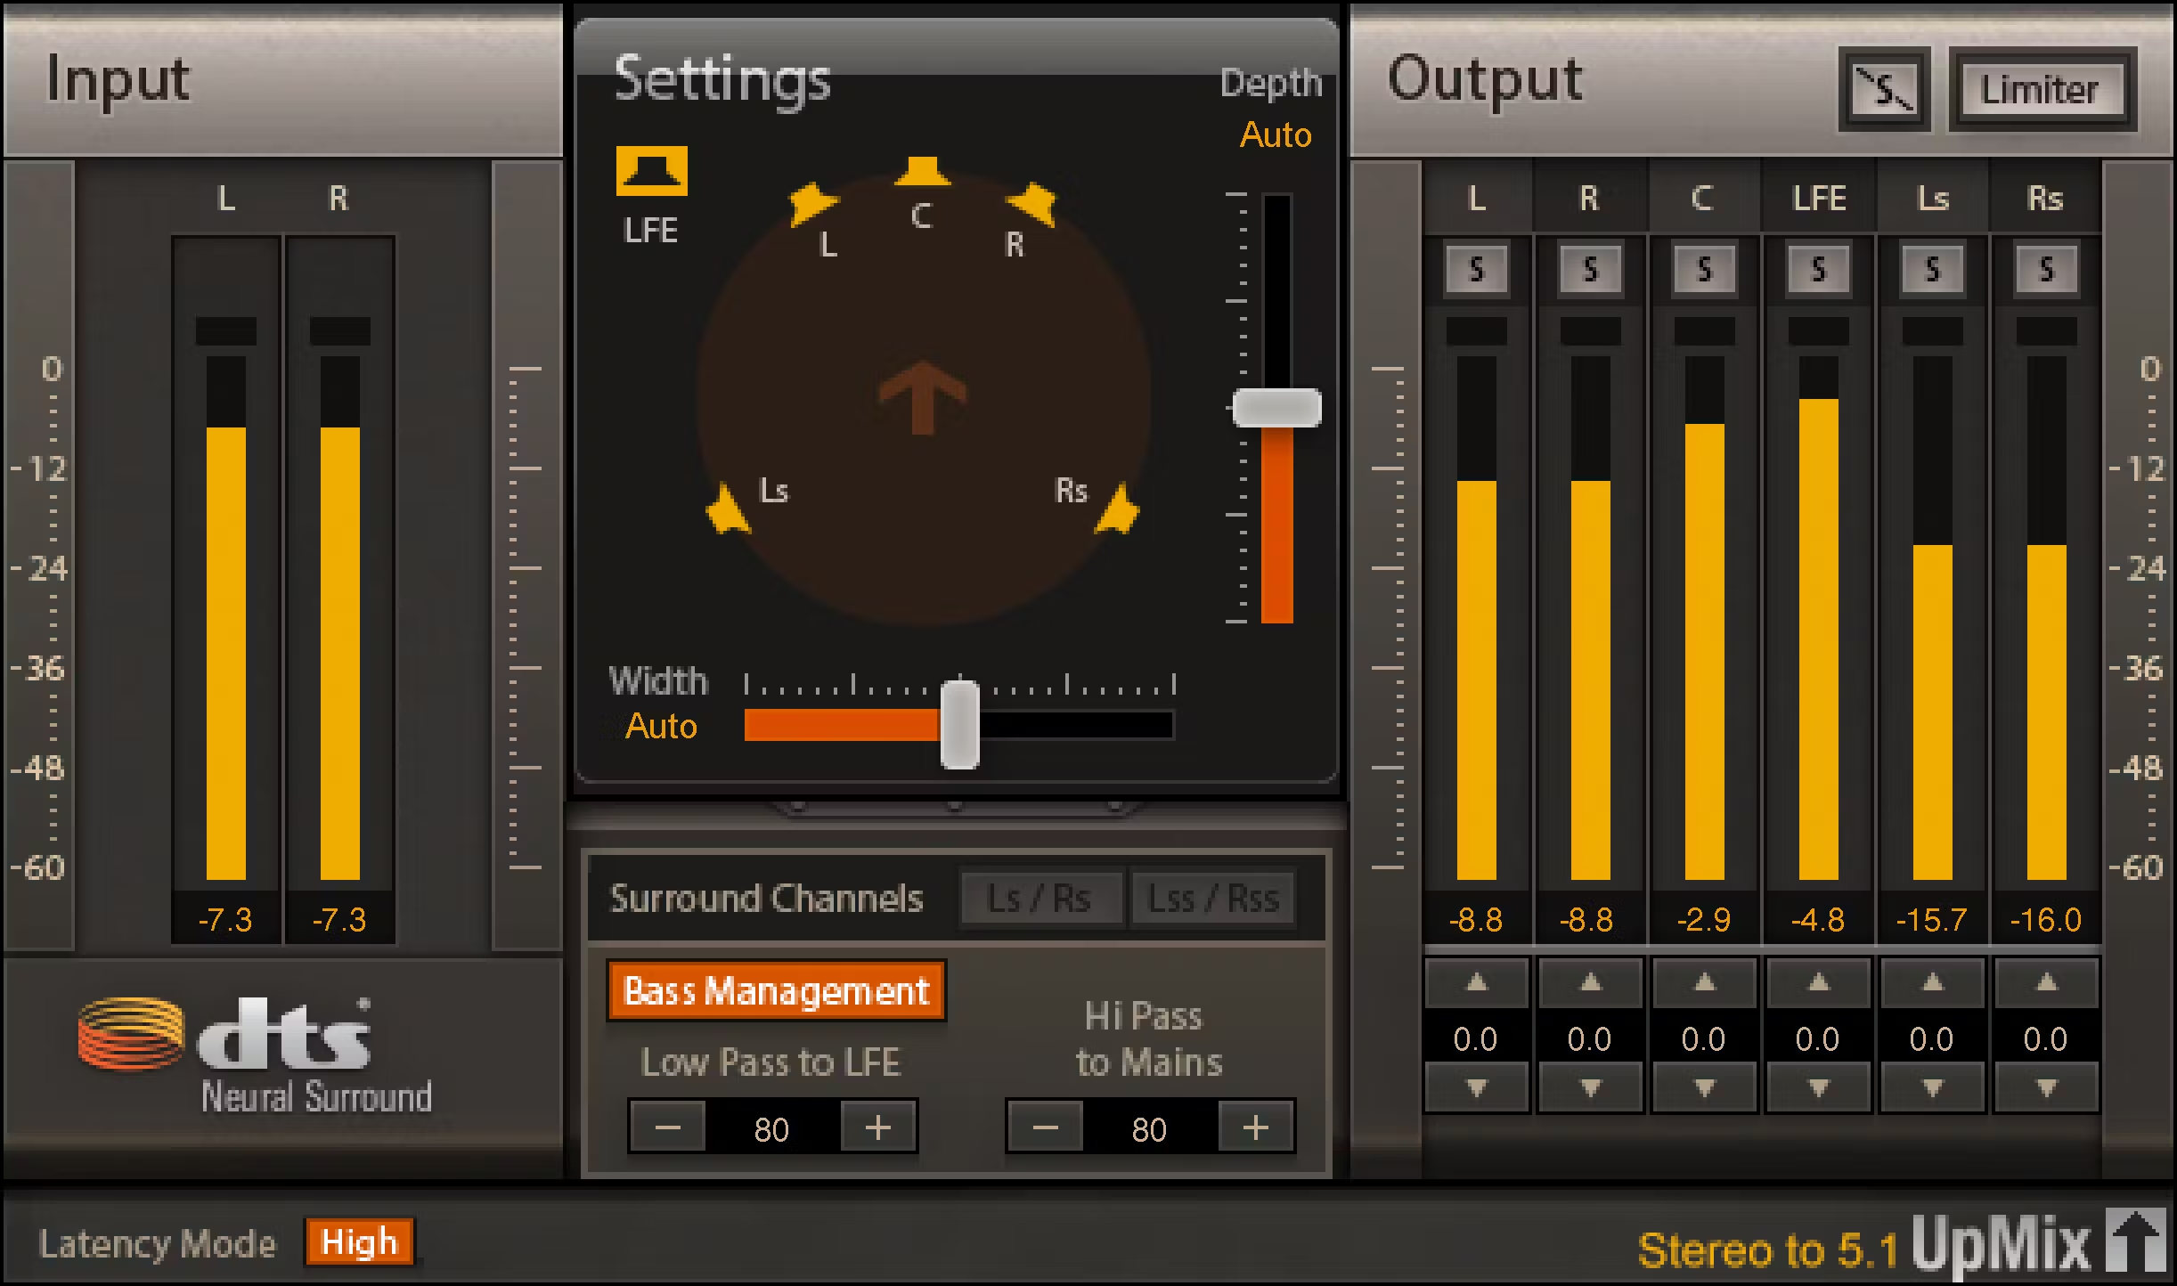Select Lss / Rss surround channels

tap(1212, 899)
